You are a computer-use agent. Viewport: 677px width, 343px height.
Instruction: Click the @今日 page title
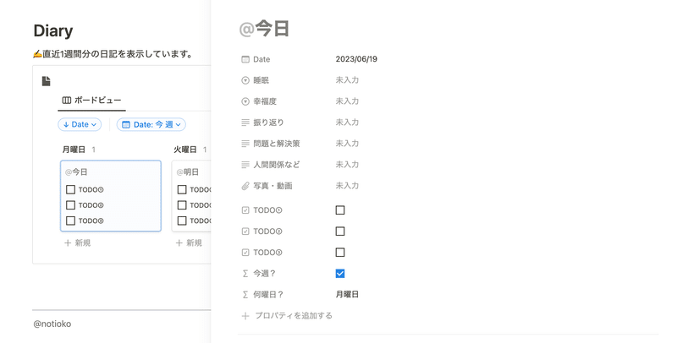click(x=264, y=30)
